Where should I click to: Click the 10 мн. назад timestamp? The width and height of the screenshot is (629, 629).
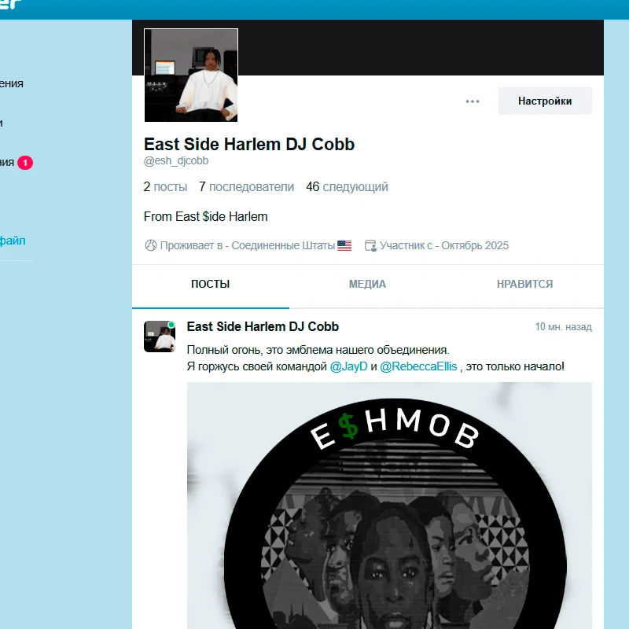click(x=563, y=327)
